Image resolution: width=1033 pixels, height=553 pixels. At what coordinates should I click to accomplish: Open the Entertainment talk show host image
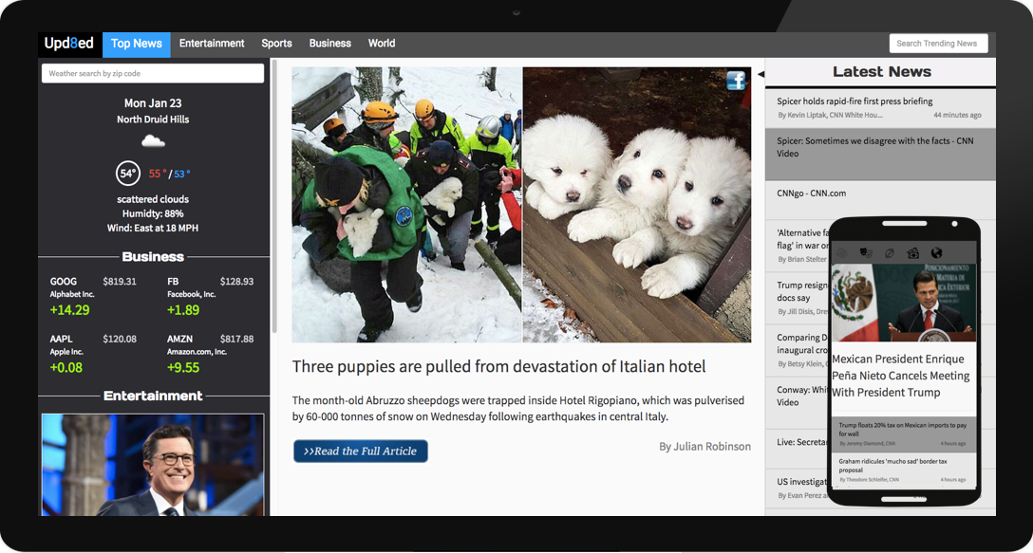pos(153,465)
